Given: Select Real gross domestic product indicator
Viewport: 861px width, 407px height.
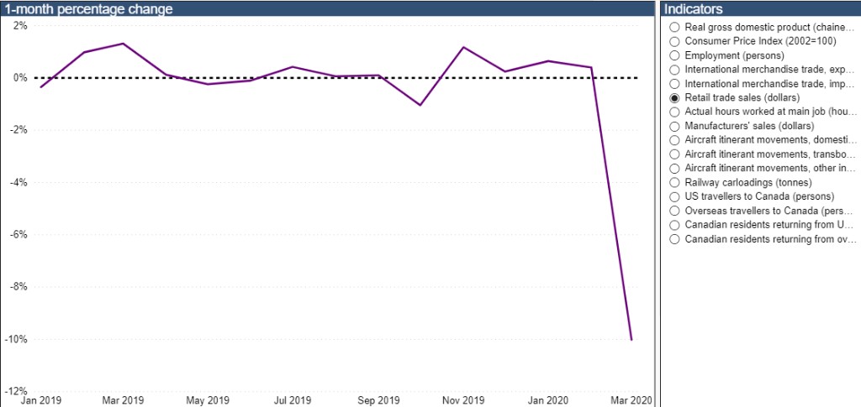Looking at the screenshot, I should pyautogui.click(x=674, y=27).
